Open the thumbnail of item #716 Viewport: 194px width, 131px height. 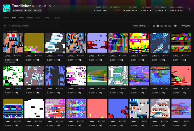coord(139,109)
